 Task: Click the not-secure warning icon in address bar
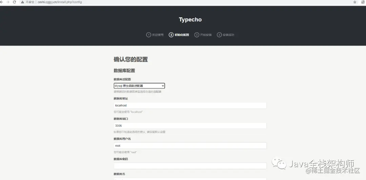[x=22, y=2]
